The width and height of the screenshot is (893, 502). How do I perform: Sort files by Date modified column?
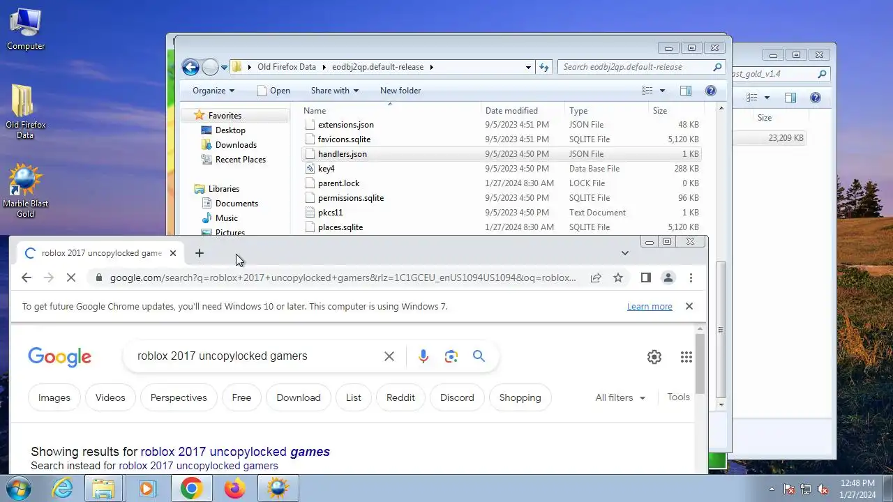523,111
